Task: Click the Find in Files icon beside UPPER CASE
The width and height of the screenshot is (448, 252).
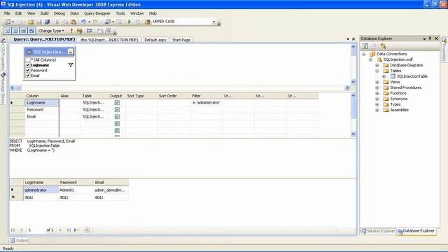Action: point(148,22)
